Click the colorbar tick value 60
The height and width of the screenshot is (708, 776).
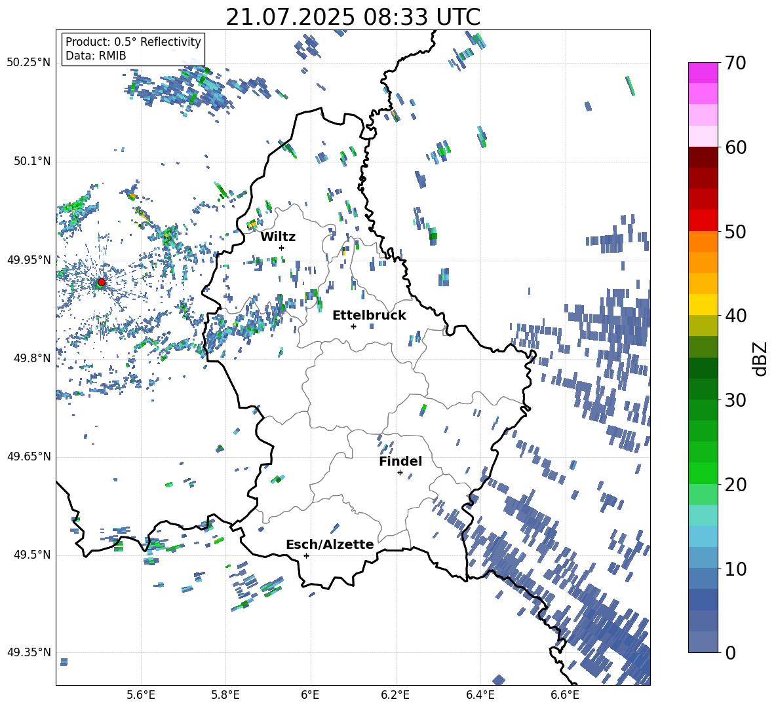pos(736,147)
